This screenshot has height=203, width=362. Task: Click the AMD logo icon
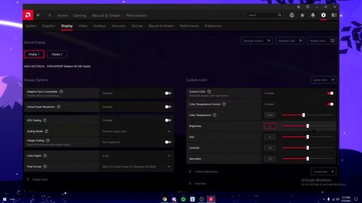pos(28,15)
